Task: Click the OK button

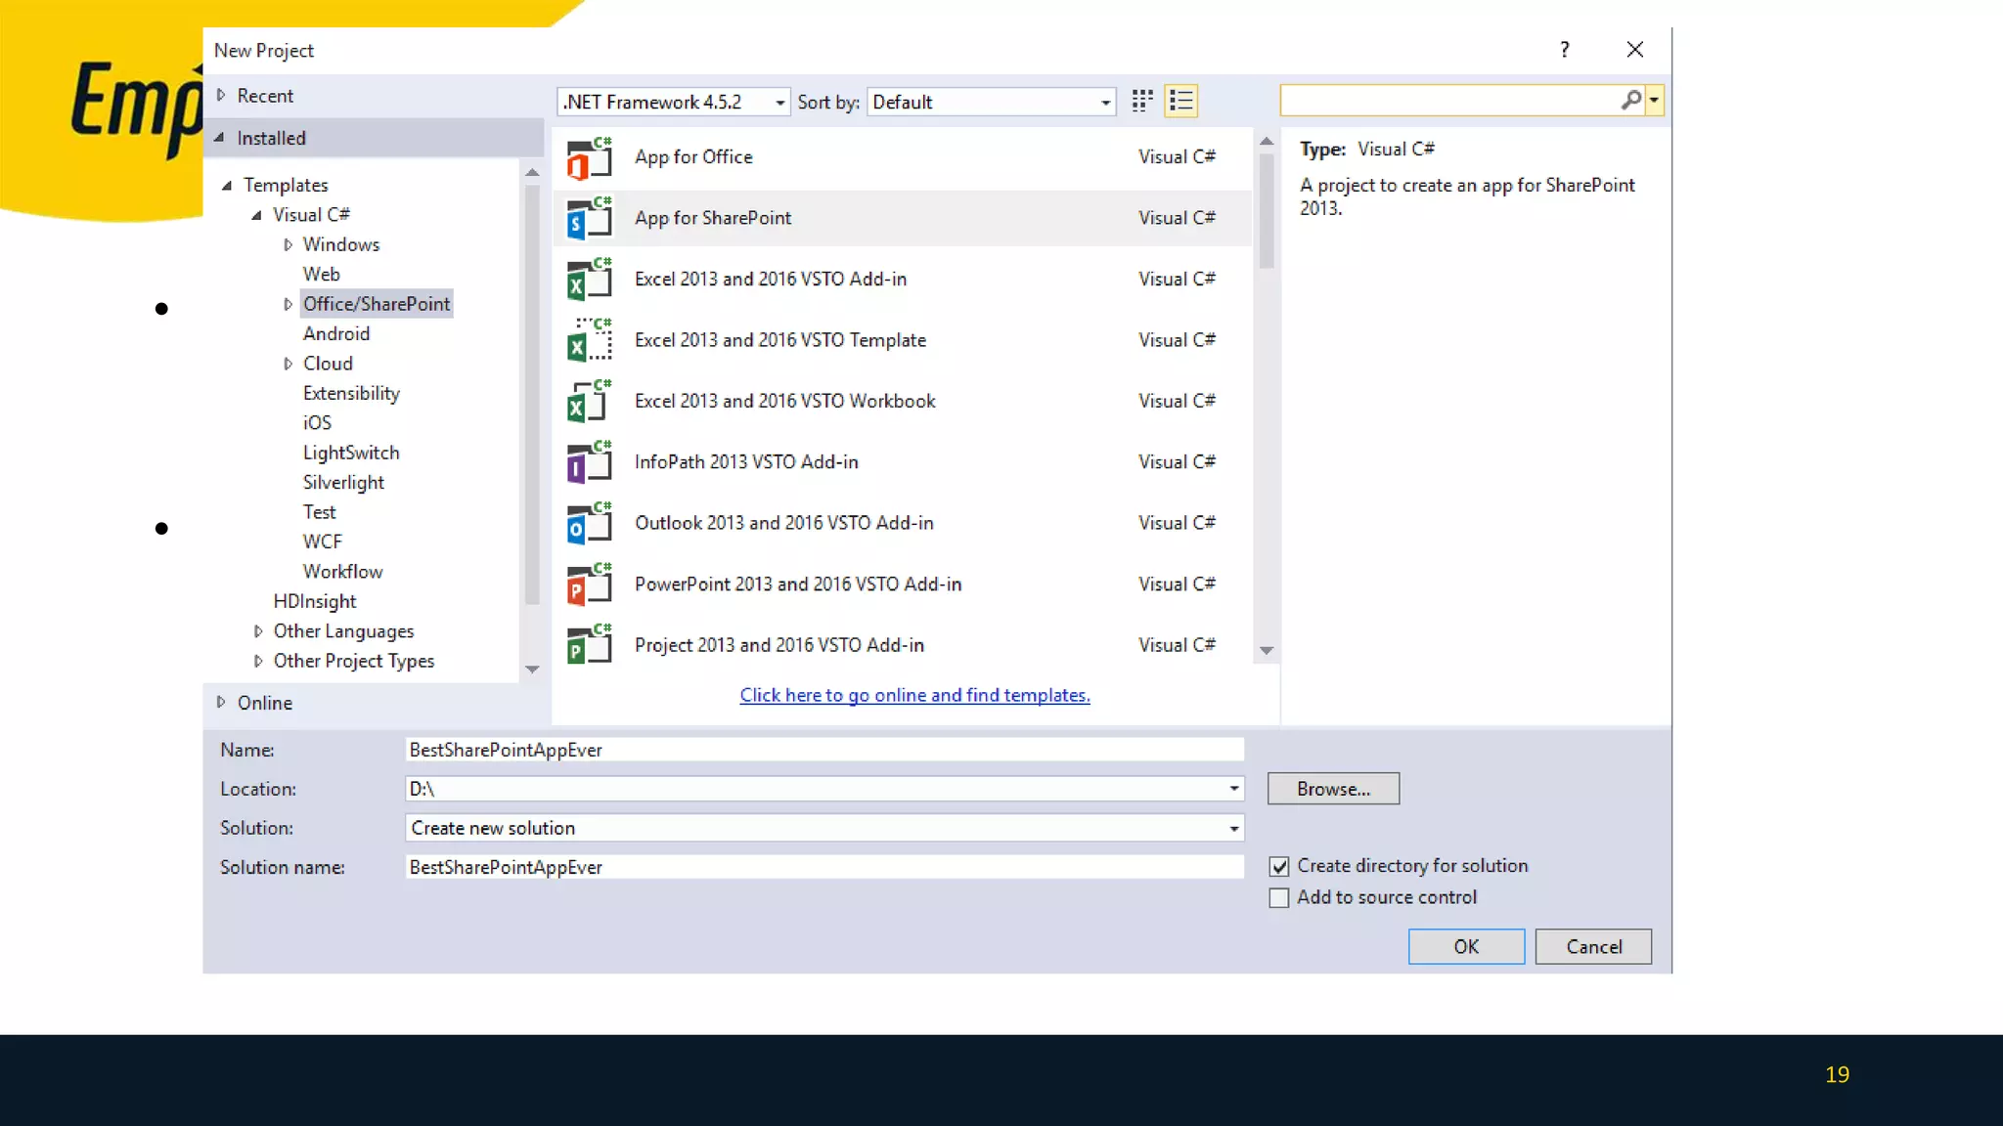Action: point(1466,946)
